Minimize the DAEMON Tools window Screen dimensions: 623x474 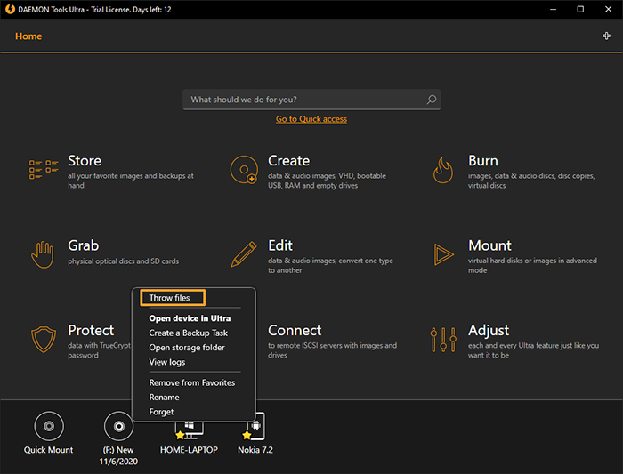tap(553, 9)
